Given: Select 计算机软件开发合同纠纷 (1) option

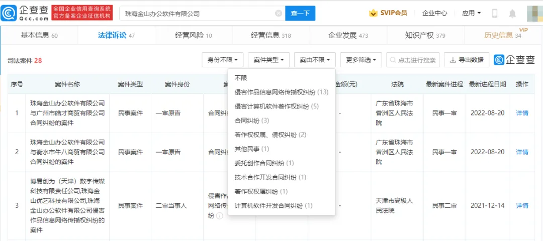Looking at the screenshot, I should click(282, 206).
